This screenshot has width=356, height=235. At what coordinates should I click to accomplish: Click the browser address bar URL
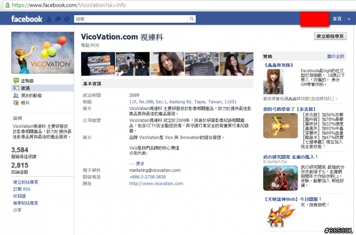[69, 5]
